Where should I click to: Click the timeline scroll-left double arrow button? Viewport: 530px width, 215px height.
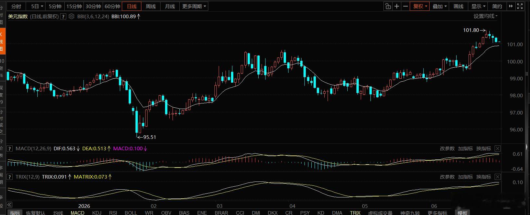9,205
